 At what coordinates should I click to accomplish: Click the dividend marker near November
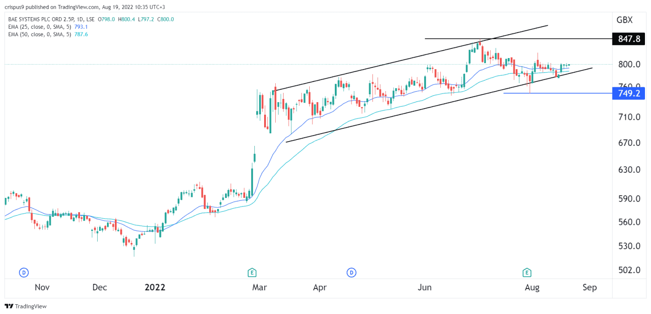click(24, 272)
